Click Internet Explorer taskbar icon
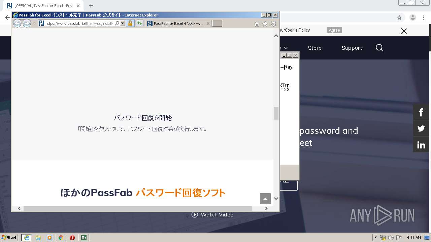The height and width of the screenshot is (242, 431). pos(27,238)
